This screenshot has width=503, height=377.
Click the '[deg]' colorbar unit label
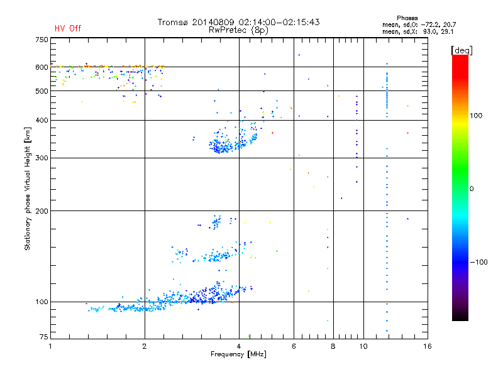(x=462, y=50)
